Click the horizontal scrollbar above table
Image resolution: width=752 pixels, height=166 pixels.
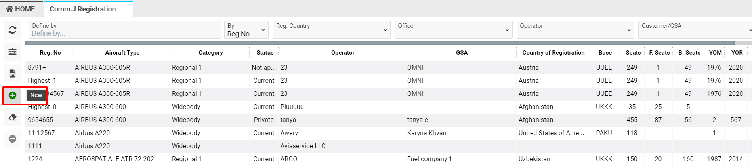380,43
